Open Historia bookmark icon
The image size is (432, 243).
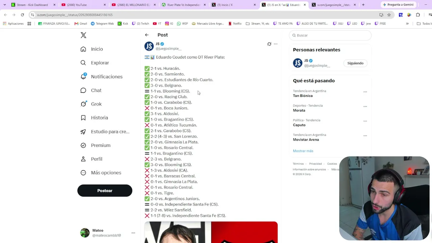click(83, 118)
